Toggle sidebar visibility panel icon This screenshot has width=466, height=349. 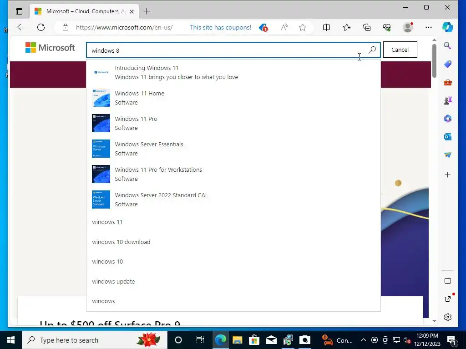(448, 281)
